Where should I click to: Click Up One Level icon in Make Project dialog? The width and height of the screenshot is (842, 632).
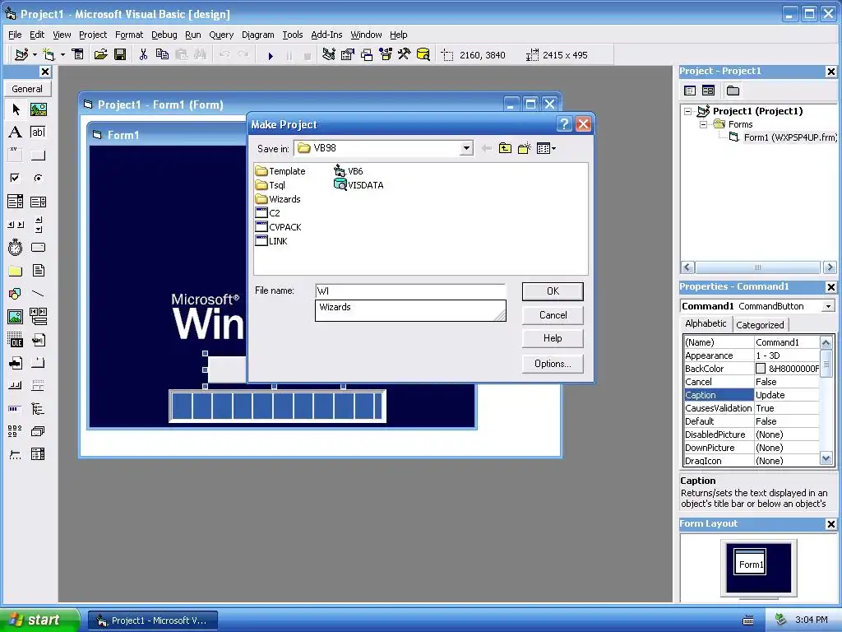point(505,148)
